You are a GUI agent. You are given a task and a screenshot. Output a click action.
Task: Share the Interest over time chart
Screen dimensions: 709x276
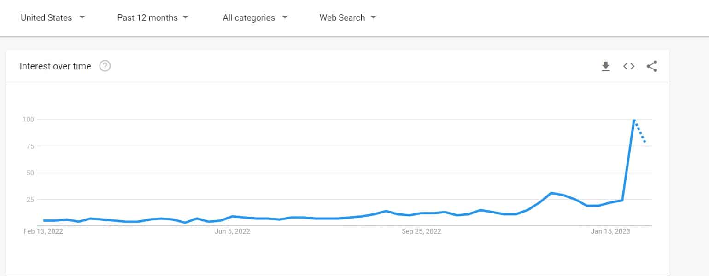tap(652, 66)
